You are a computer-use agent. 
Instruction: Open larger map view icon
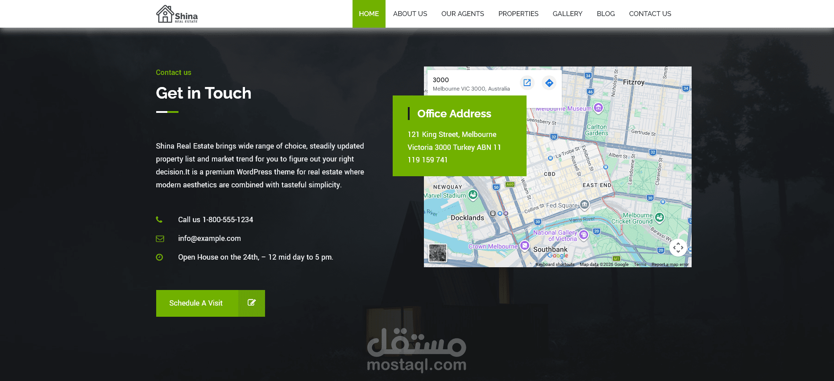(527, 83)
